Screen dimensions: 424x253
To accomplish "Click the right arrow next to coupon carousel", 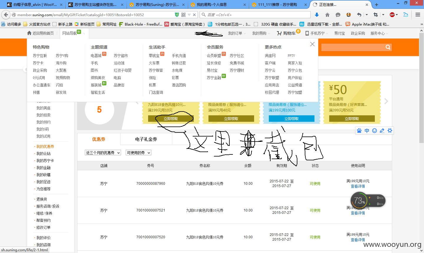I will (x=386, y=101).
